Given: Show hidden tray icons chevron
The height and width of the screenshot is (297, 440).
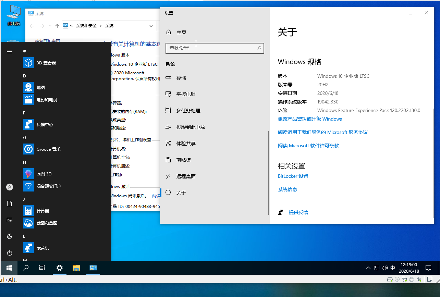Looking at the screenshot, I should click(368, 268).
